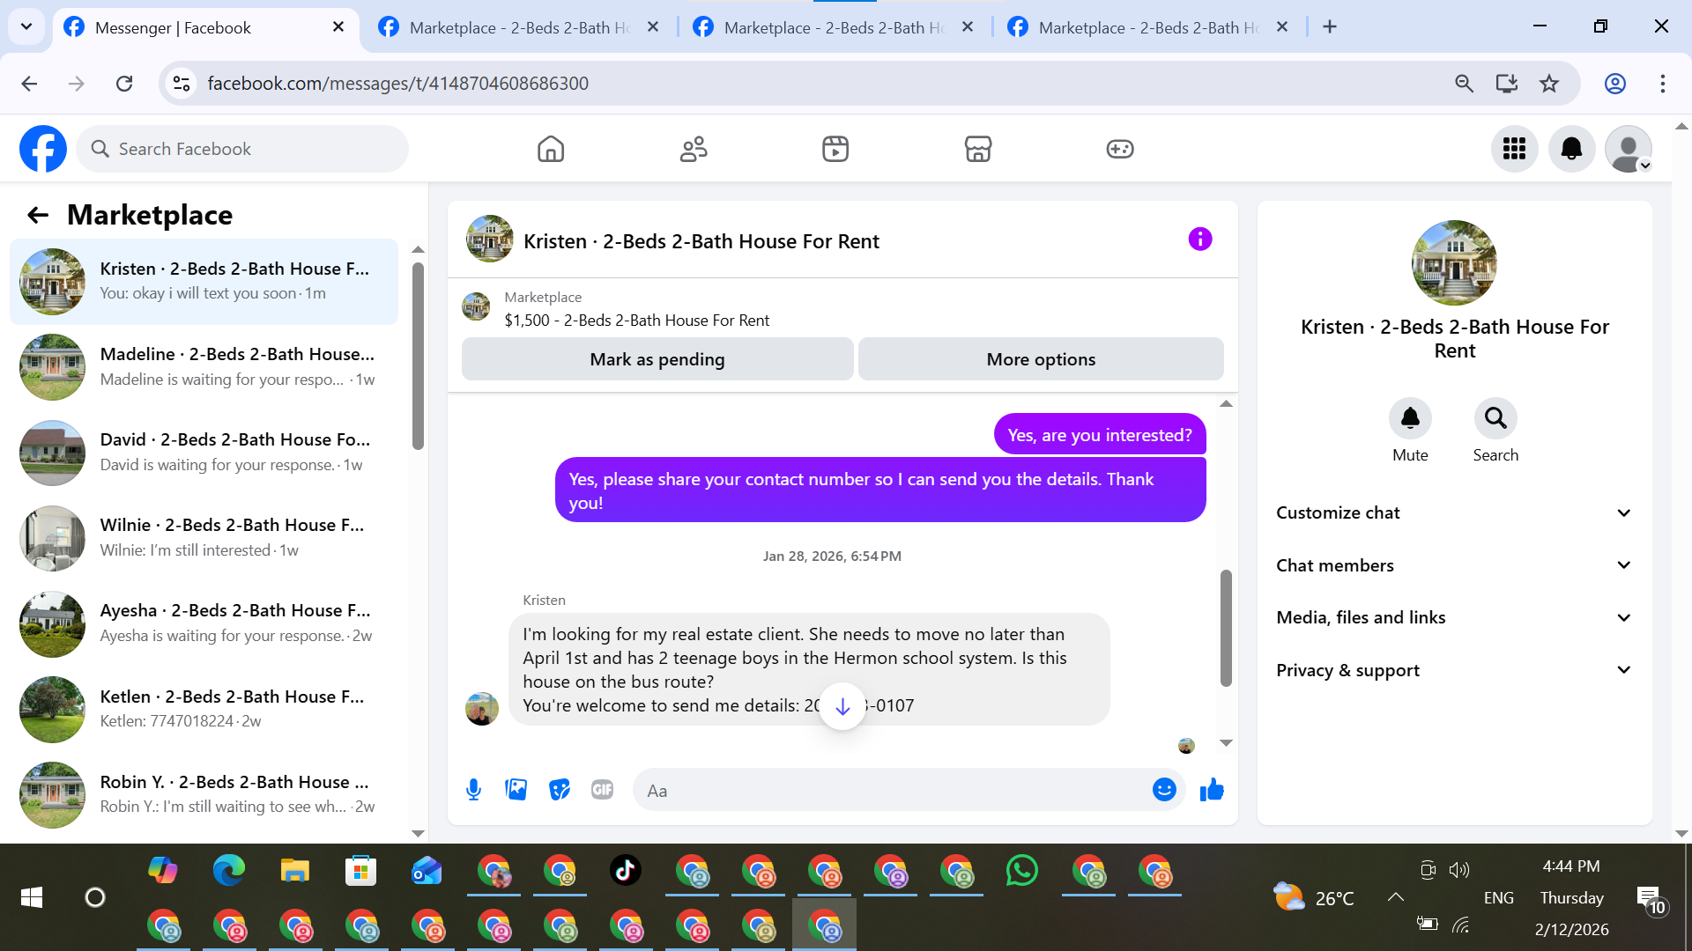1692x951 pixels.
Task: Click the Facebook logo
Action: 43,149
